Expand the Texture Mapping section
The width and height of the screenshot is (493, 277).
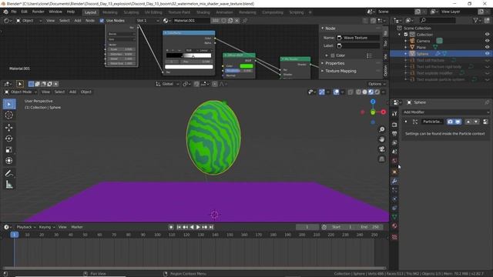(340, 71)
